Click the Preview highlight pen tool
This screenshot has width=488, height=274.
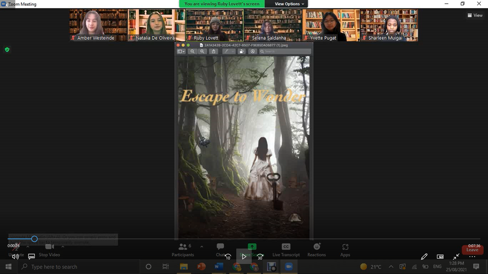(x=226, y=52)
